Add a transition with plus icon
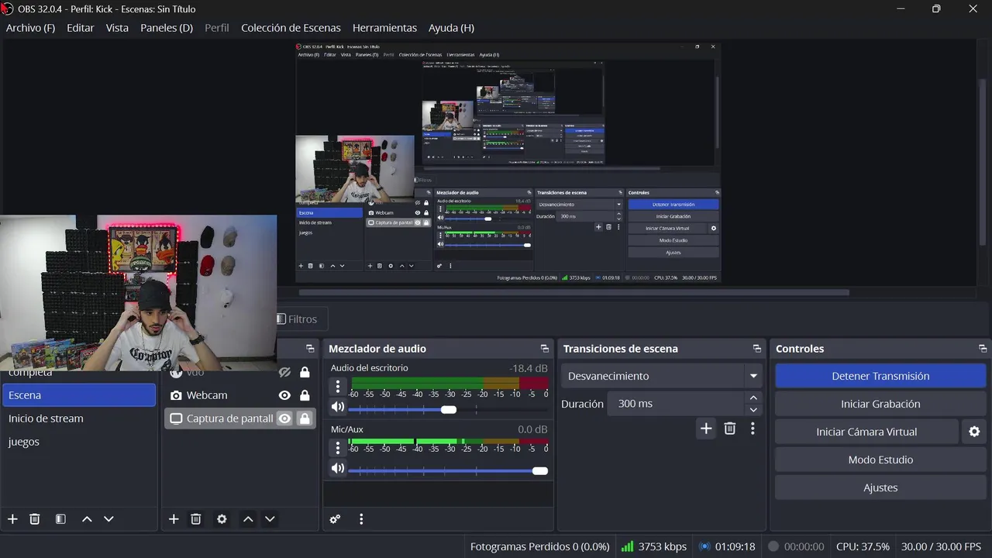This screenshot has width=992, height=558. click(x=706, y=429)
